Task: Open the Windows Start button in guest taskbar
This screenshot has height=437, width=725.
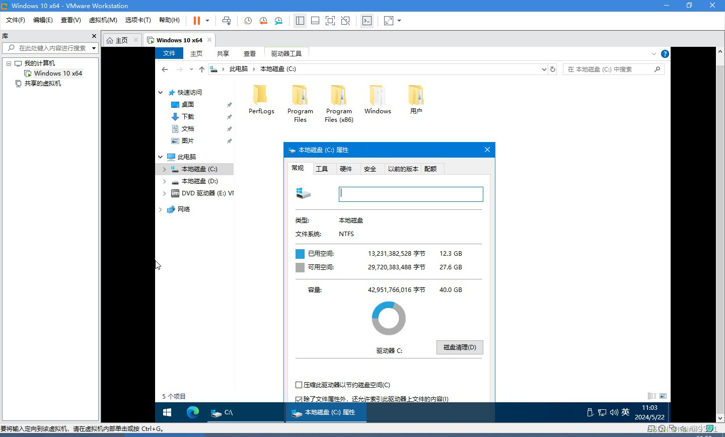Action: [x=168, y=412]
